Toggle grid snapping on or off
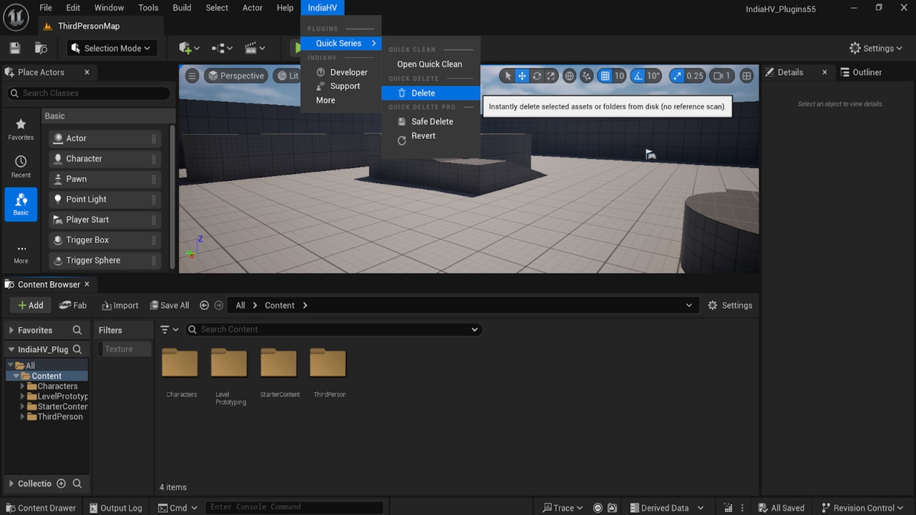 pyautogui.click(x=605, y=76)
